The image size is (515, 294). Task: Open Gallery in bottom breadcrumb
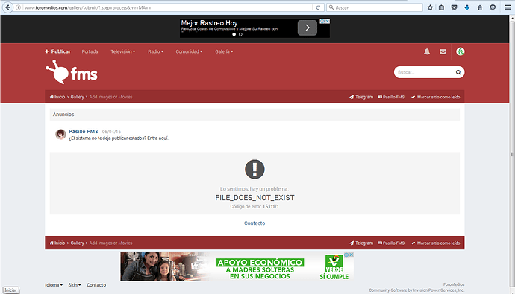[x=77, y=243]
